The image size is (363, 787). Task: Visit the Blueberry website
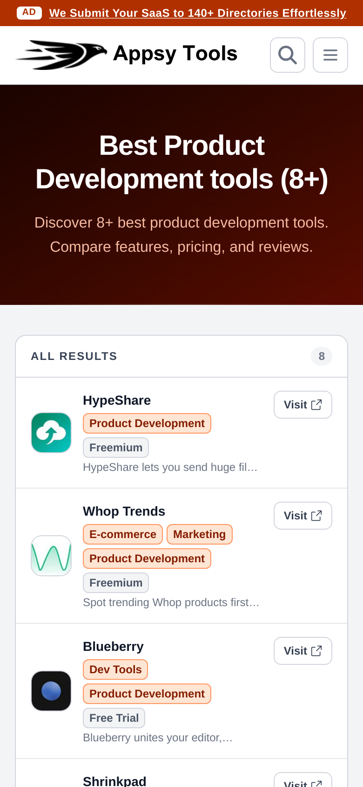303,651
